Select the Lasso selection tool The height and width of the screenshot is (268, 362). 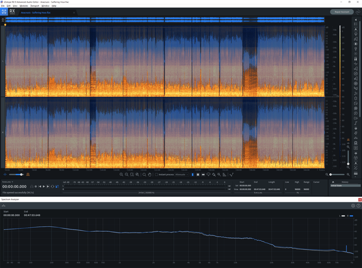tap(209, 175)
